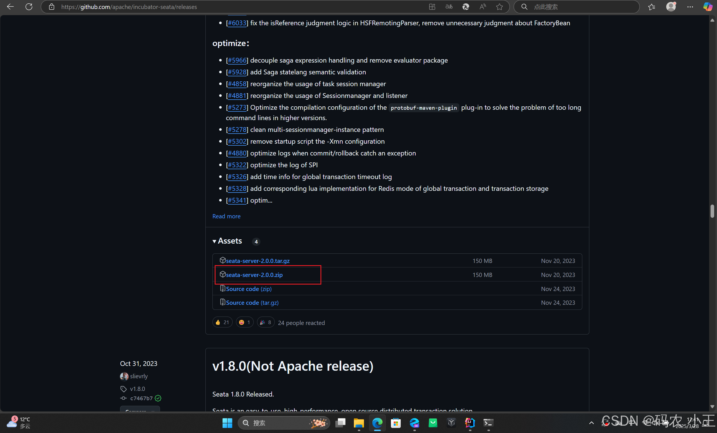Open the Windows Start menu
This screenshot has width=717, height=433.
[x=227, y=423]
